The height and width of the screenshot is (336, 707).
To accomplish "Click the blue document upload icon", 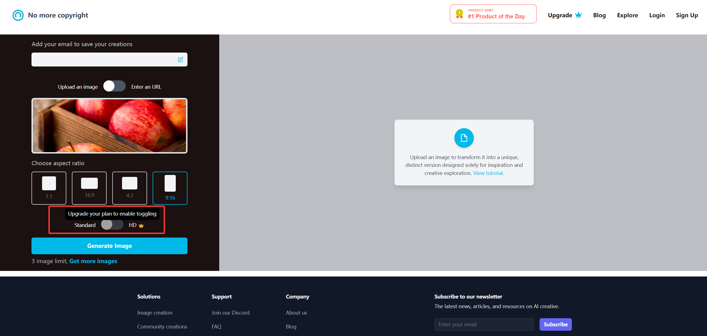I will coord(464,138).
